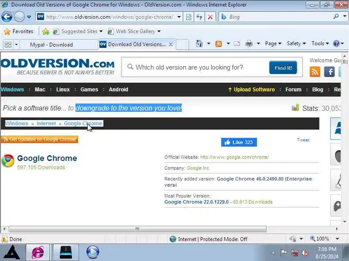Click the Start button on taskbar

[x=12, y=252]
